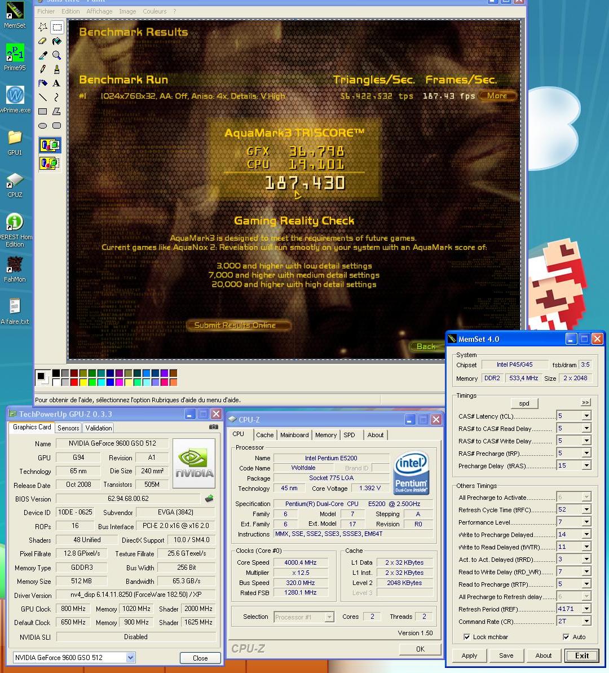Select the Rounded Rectangle tool
Viewport: 609px width, 673px height.
[x=56, y=126]
